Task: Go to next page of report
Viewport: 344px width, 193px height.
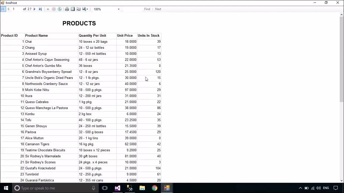Action: (34, 9)
